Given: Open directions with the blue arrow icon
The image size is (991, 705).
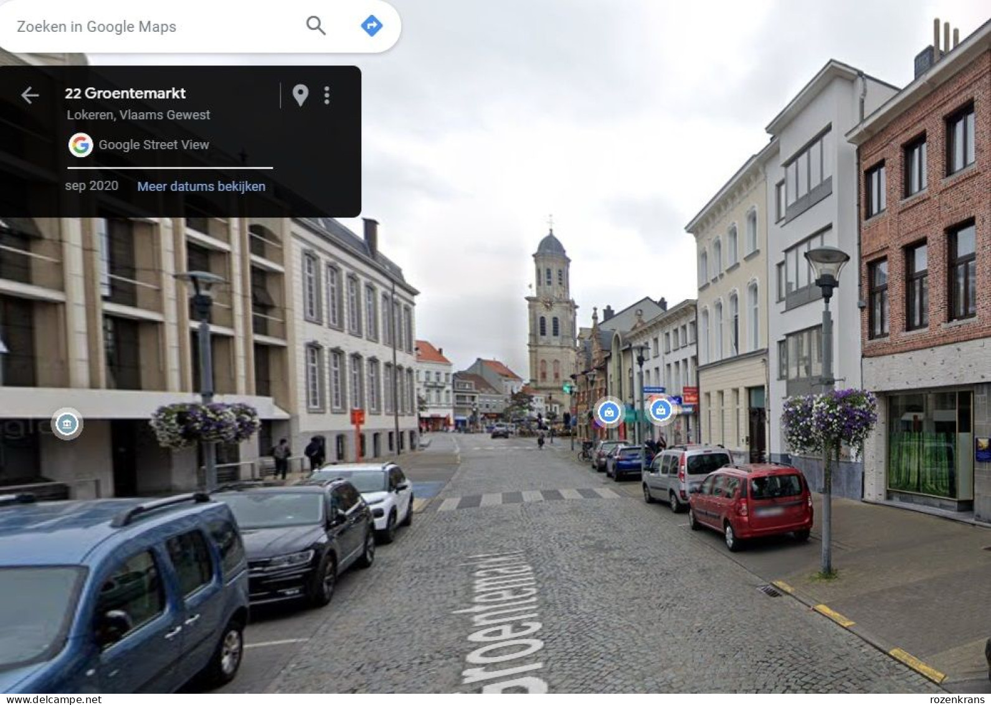Looking at the screenshot, I should pyautogui.click(x=372, y=26).
